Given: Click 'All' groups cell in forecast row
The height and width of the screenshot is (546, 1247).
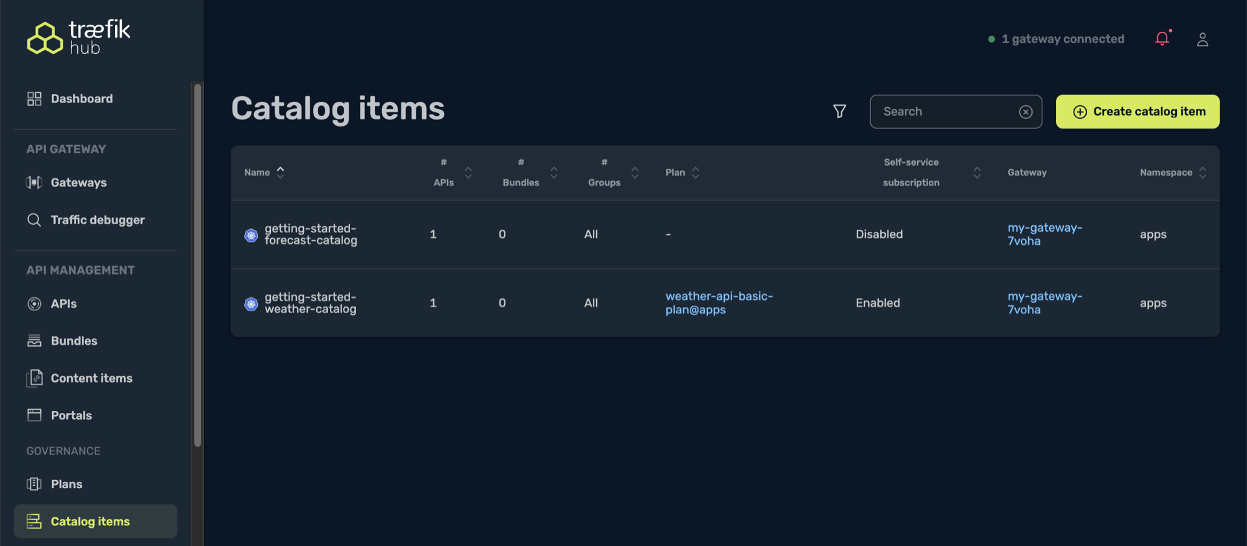Looking at the screenshot, I should [590, 234].
